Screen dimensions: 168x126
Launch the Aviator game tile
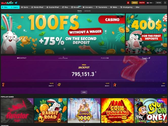17,111
